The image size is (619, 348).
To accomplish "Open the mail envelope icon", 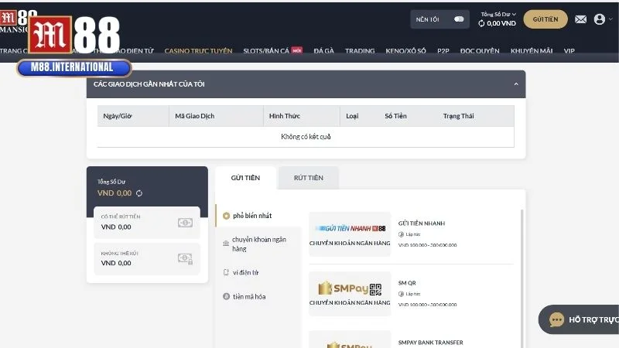I will click(x=580, y=19).
